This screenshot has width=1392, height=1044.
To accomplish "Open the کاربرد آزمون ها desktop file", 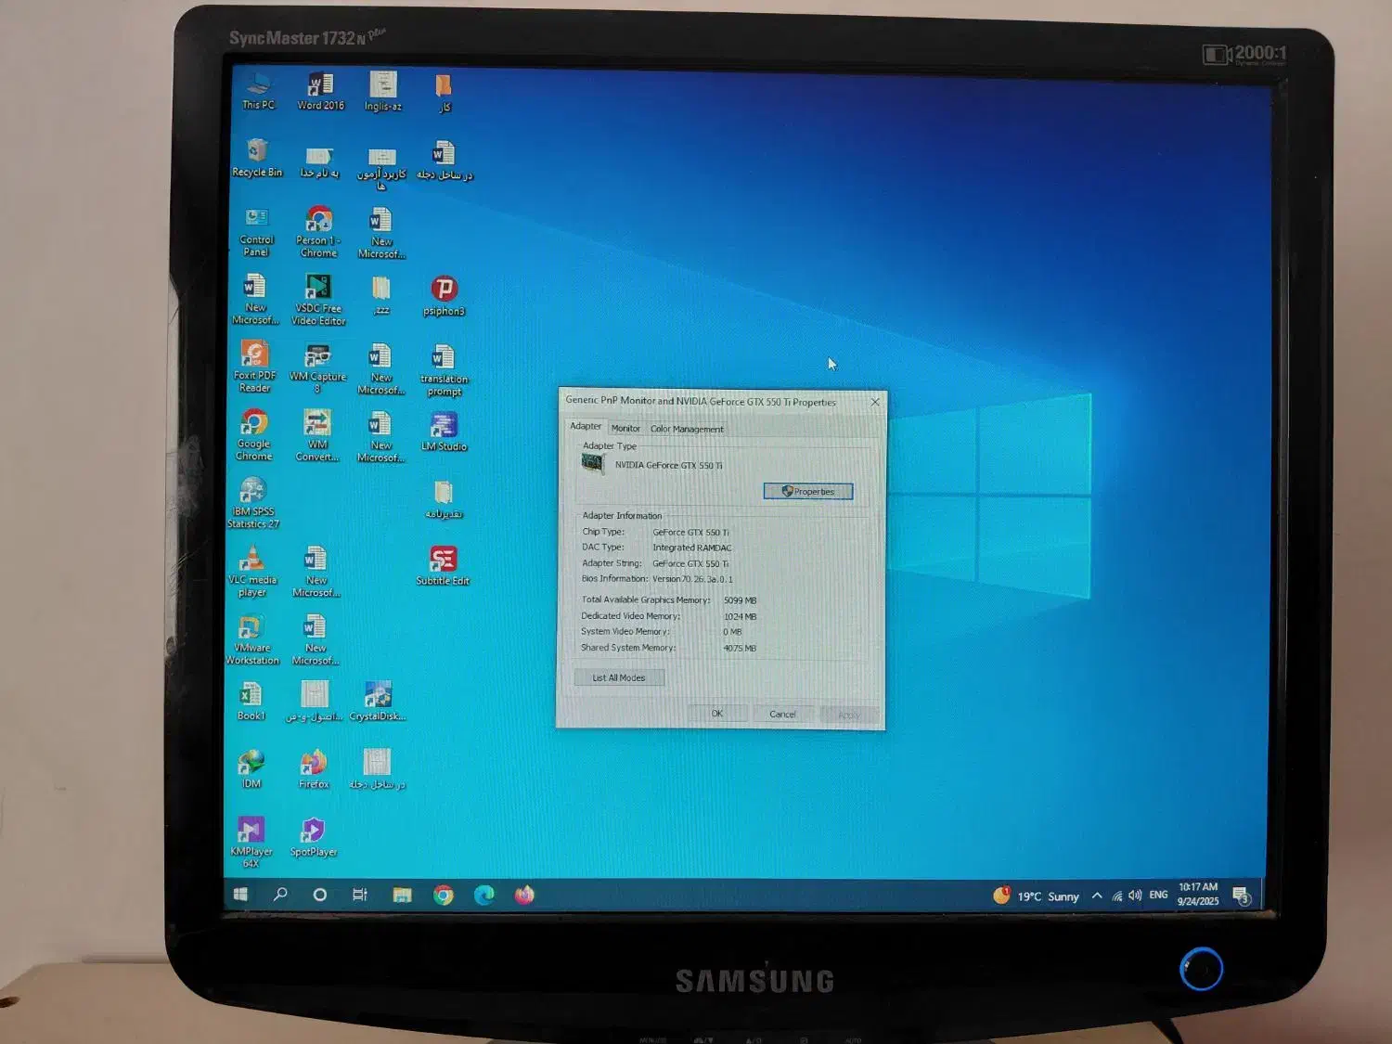I will pyautogui.click(x=381, y=169).
